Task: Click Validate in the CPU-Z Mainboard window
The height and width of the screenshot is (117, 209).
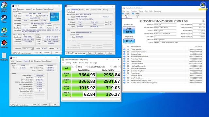Action: click(x=100, y=53)
